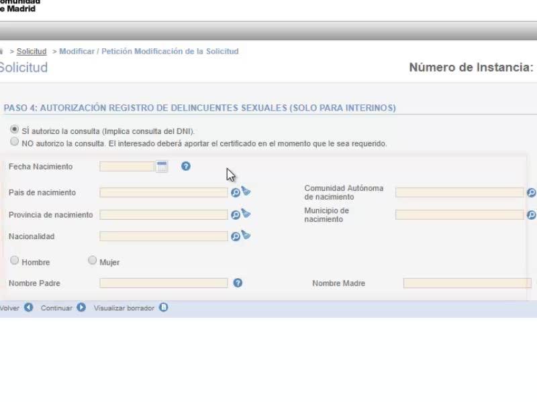Screen dimensions: 537x402
Task: Focus the Nombre Madre text field
Action: coord(467,283)
